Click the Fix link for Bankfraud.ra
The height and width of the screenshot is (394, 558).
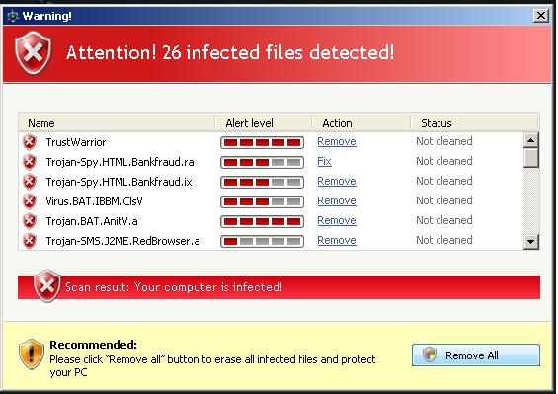coord(324,161)
